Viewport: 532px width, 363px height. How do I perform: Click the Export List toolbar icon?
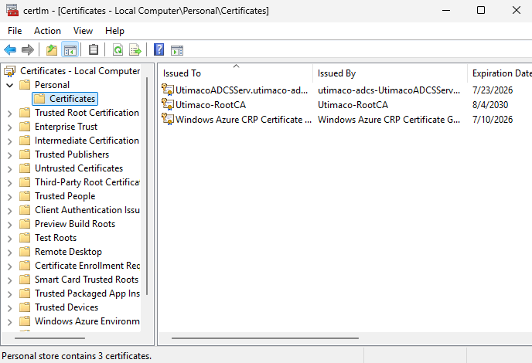click(135, 50)
